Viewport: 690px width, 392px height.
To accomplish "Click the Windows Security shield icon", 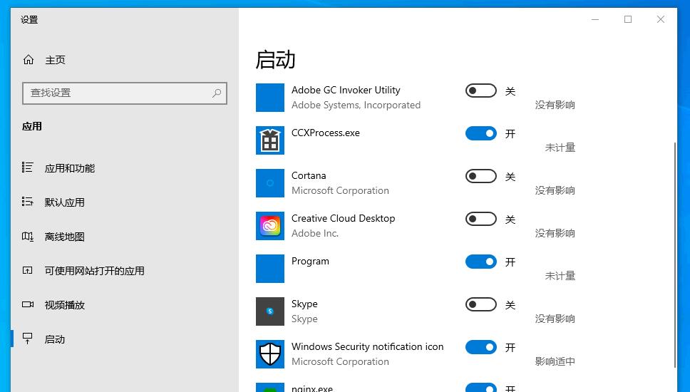I will click(270, 354).
